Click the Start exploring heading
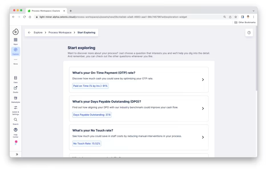The height and width of the screenshot is (170, 267). coord(81,48)
